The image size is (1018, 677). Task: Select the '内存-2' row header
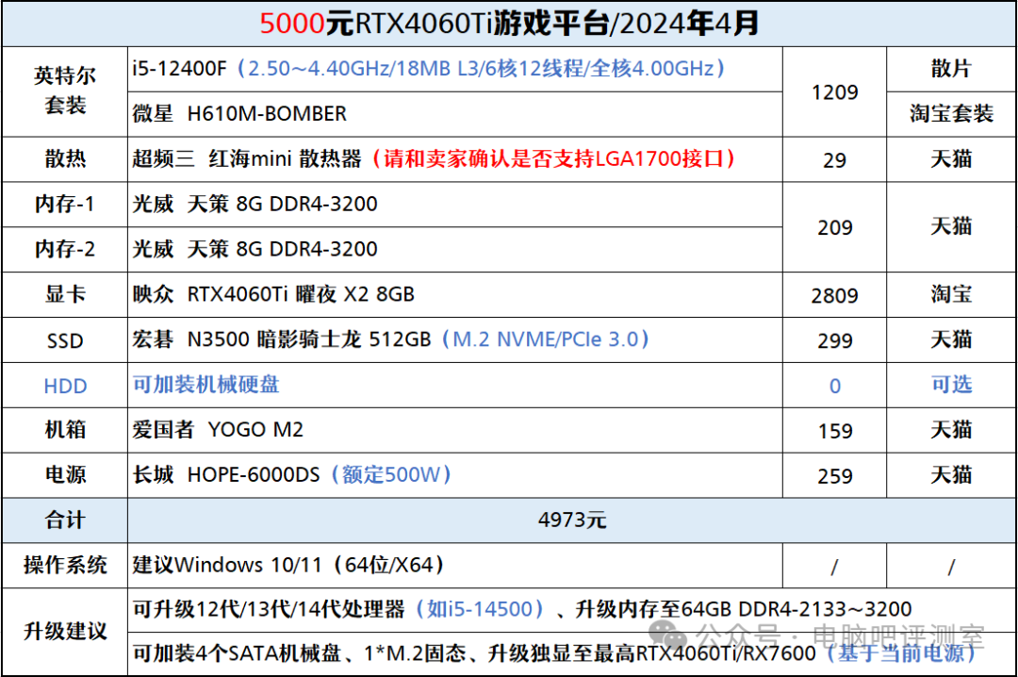tap(65, 250)
